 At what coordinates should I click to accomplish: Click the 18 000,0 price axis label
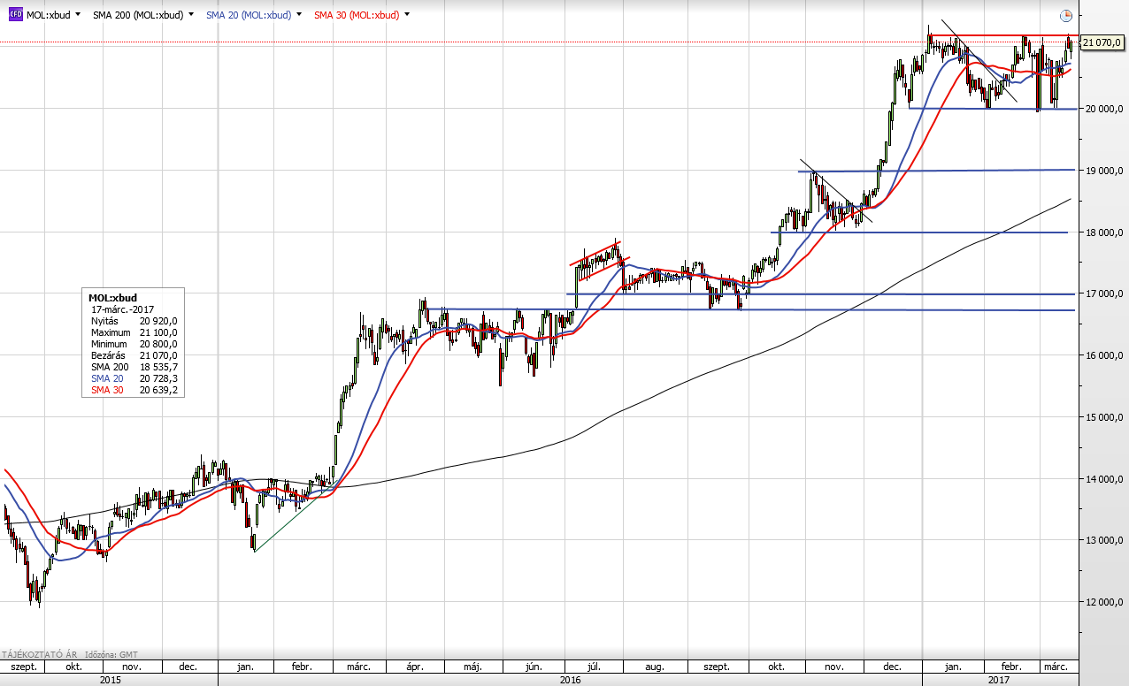point(1102,232)
